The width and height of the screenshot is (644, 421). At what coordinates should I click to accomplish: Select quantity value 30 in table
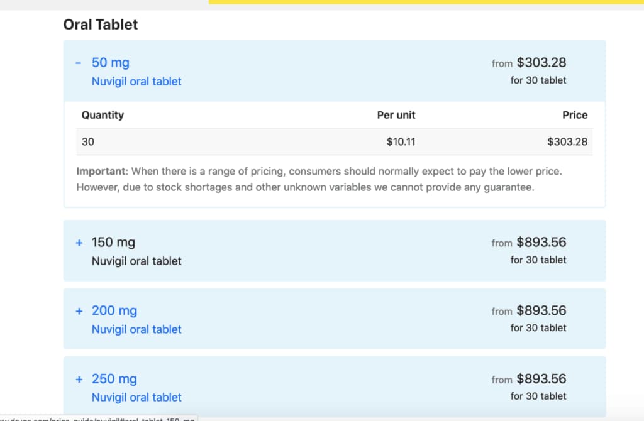88,141
